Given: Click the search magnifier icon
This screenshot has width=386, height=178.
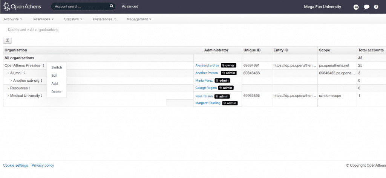Looking at the screenshot, I should 112,6.
